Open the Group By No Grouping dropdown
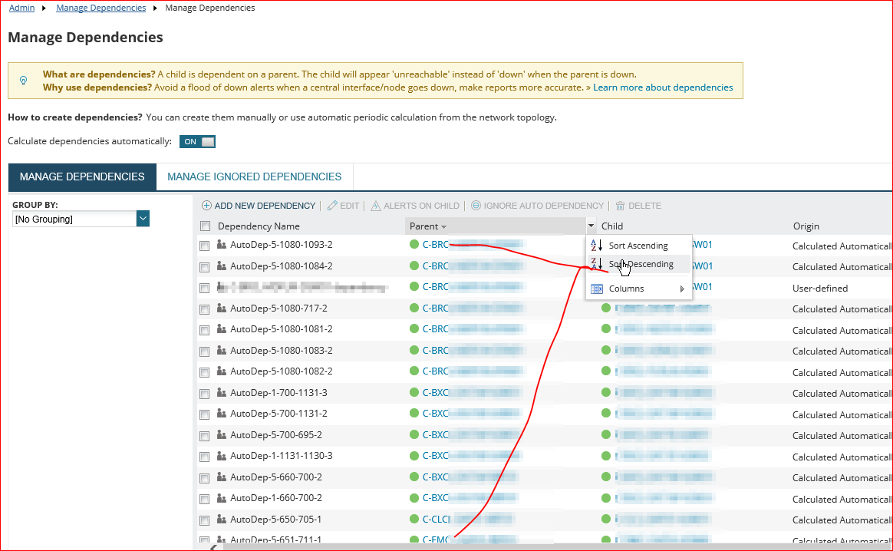Screen dimensions: 893x551 [143, 219]
